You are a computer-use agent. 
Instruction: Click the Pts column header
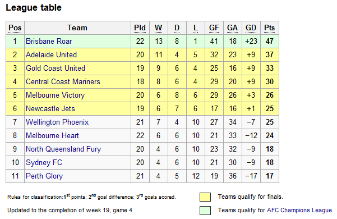coord(269,28)
